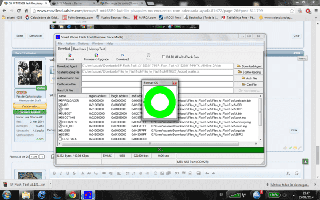Bookmark this page with star icon
The image size is (320, 200).
(x=292, y=11)
